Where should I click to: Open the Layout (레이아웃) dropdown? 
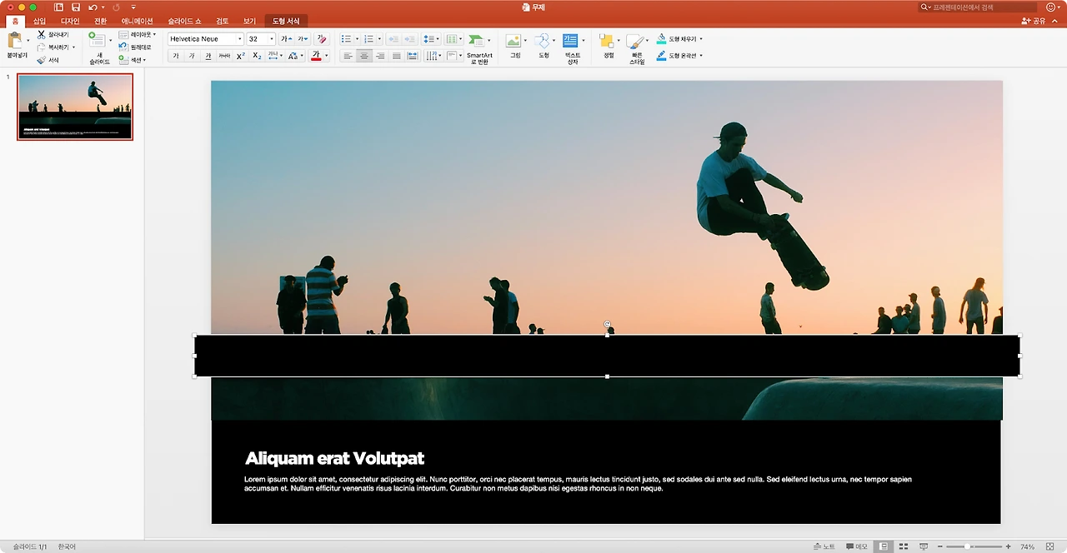point(138,35)
